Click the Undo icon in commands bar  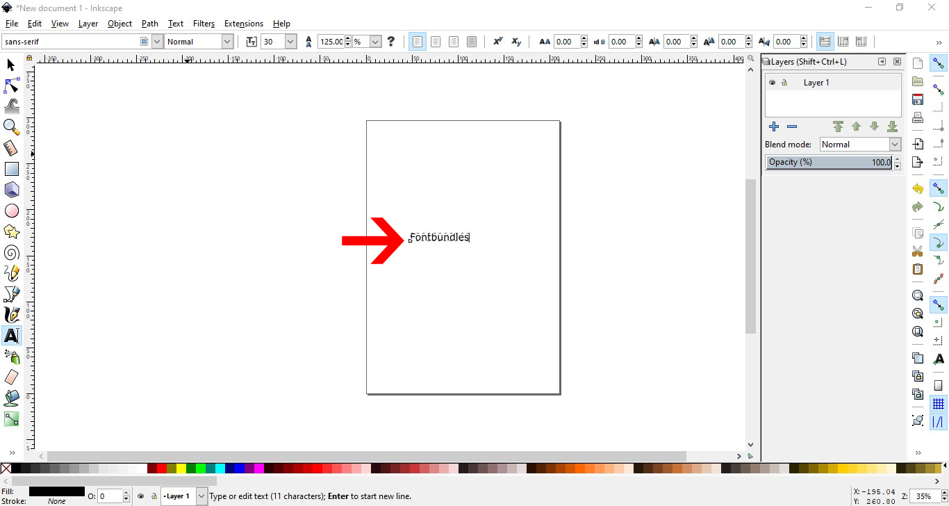tap(918, 189)
